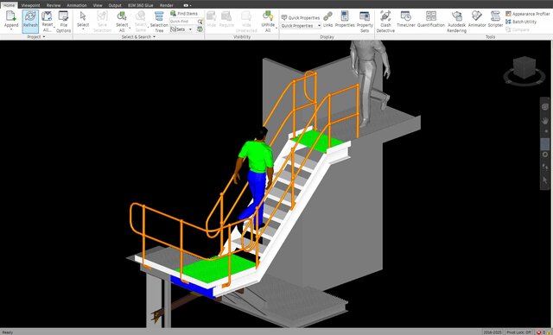Open the Review tab
The width and height of the screenshot is (553, 335).
pos(54,5)
